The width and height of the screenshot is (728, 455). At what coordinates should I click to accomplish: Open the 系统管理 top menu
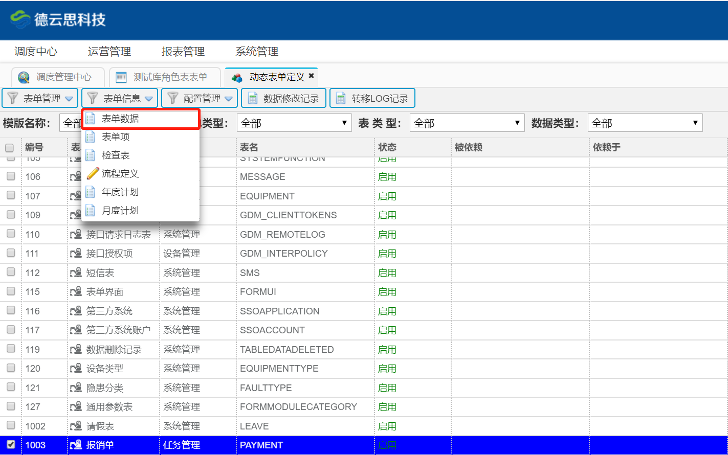tap(257, 52)
